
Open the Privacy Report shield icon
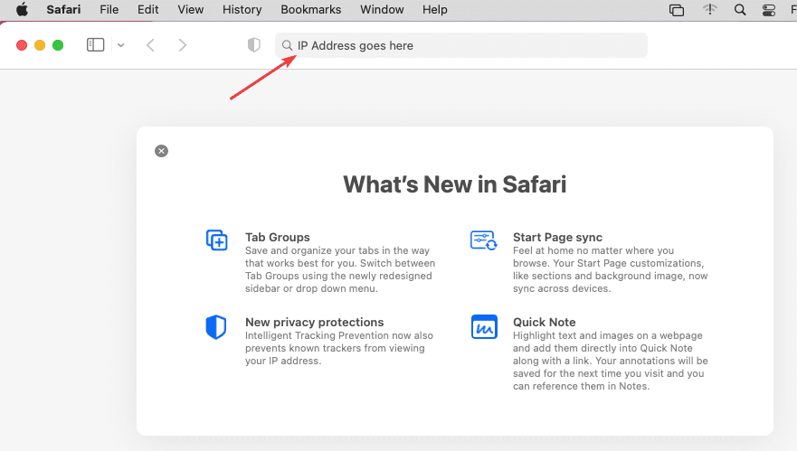tap(254, 45)
